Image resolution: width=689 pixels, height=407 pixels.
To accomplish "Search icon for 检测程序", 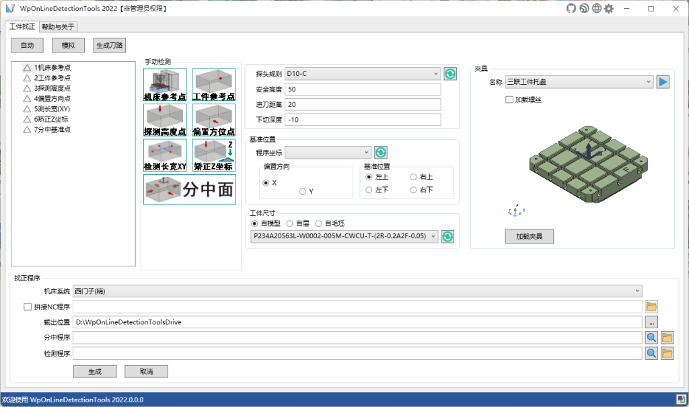I will [x=651, y=353].
